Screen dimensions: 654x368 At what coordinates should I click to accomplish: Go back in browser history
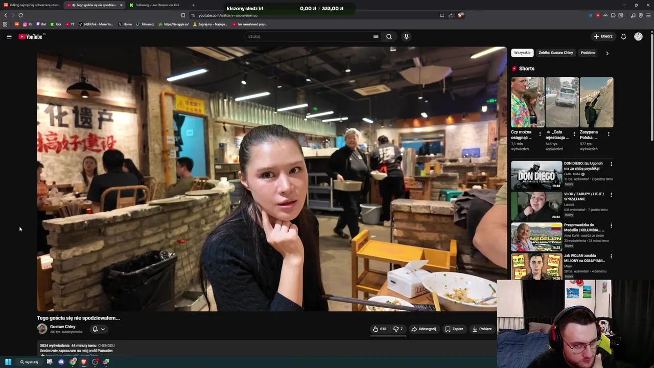6,15
